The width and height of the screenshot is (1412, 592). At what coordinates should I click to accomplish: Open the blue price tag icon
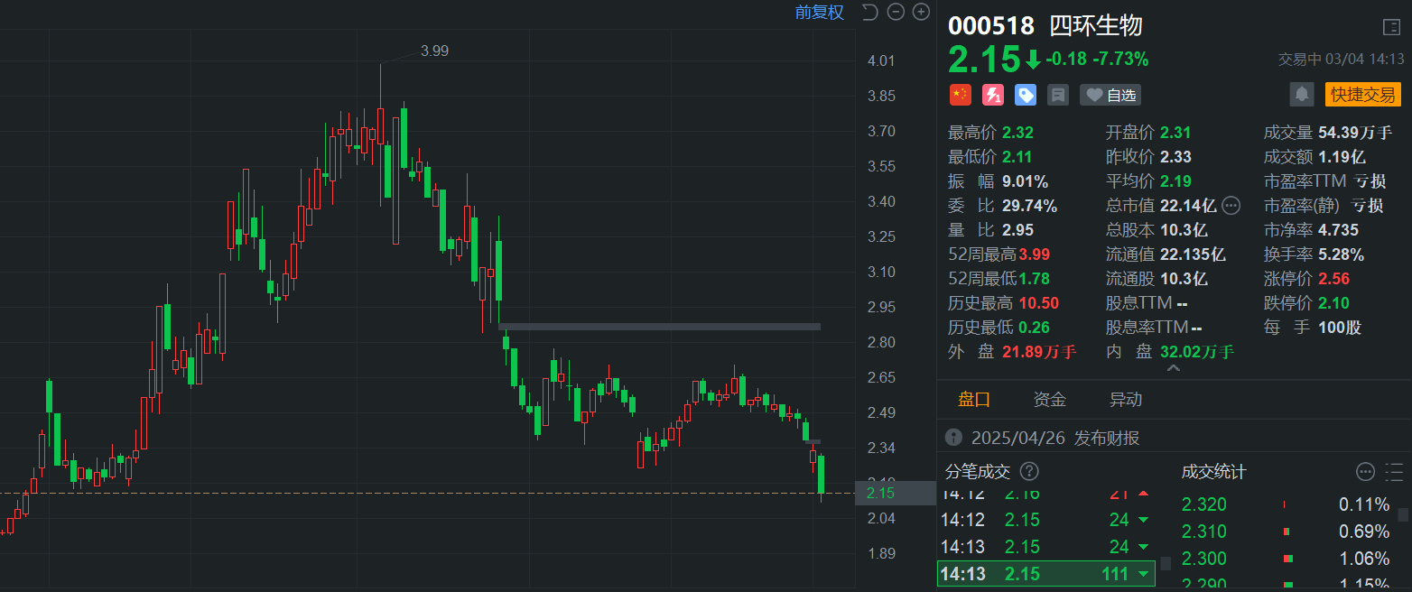(1025, 95)
